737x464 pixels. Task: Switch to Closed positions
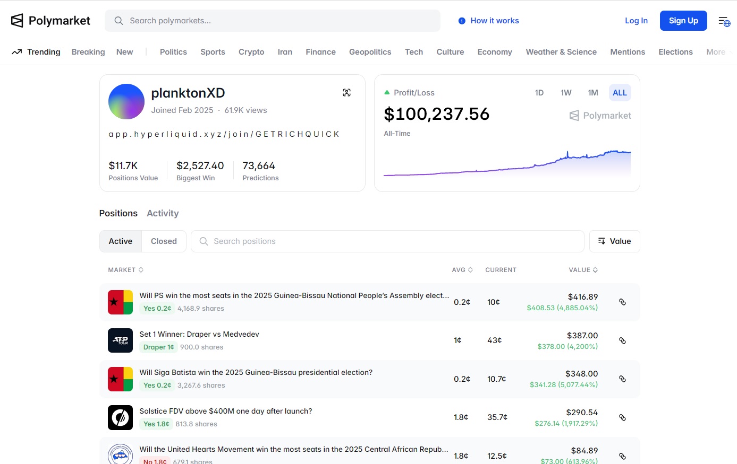click(164, 241)
